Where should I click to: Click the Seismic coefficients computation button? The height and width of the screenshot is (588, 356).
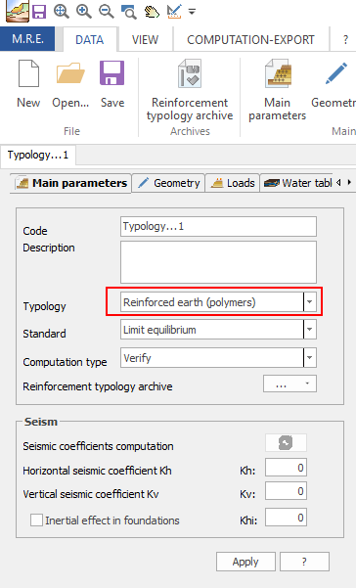(286, 443)
